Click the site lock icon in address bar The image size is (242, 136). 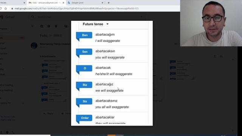[12, 9]
